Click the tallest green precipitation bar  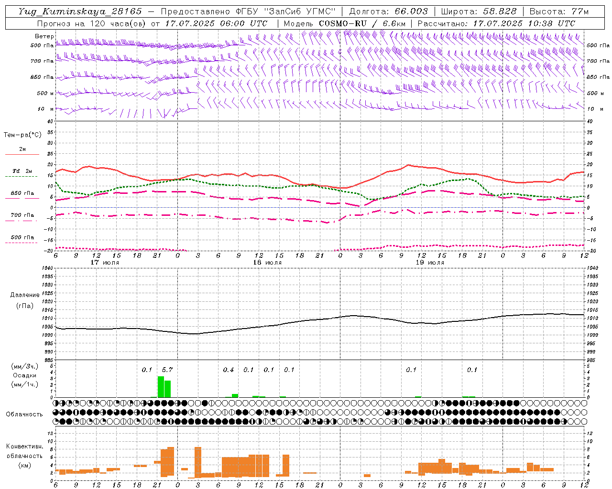(161, 387)
